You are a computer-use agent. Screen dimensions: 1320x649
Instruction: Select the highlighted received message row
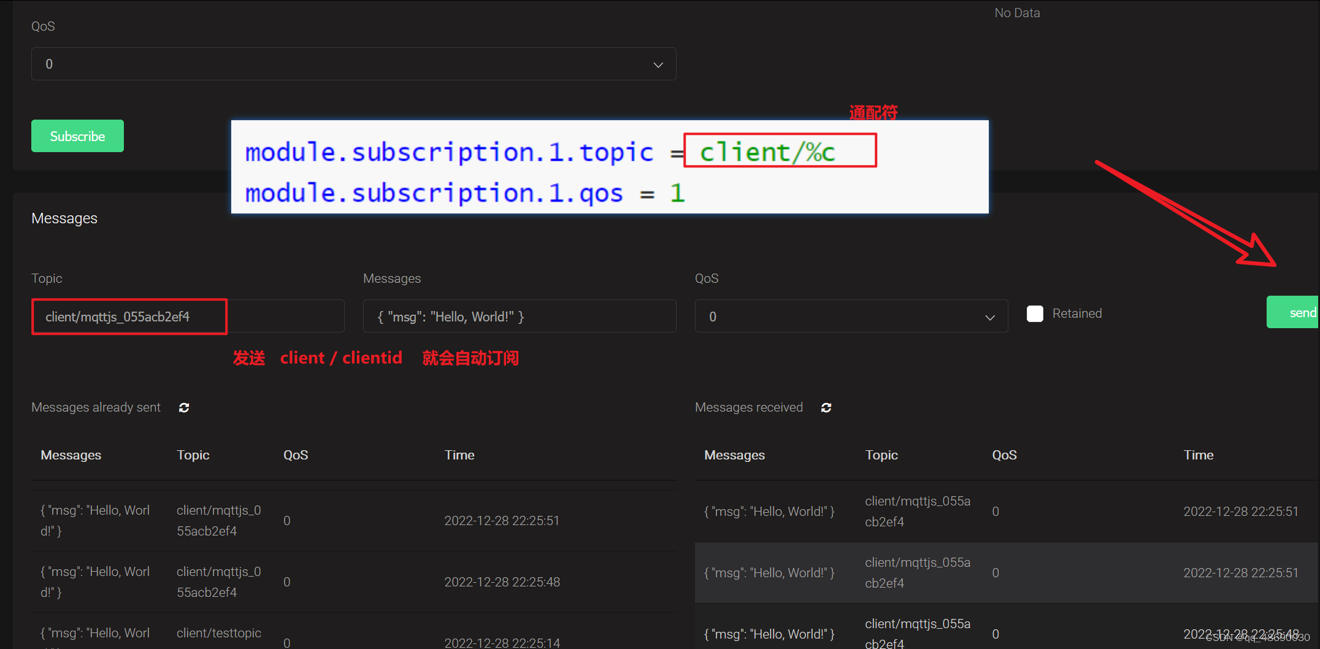pos(1007,572)
